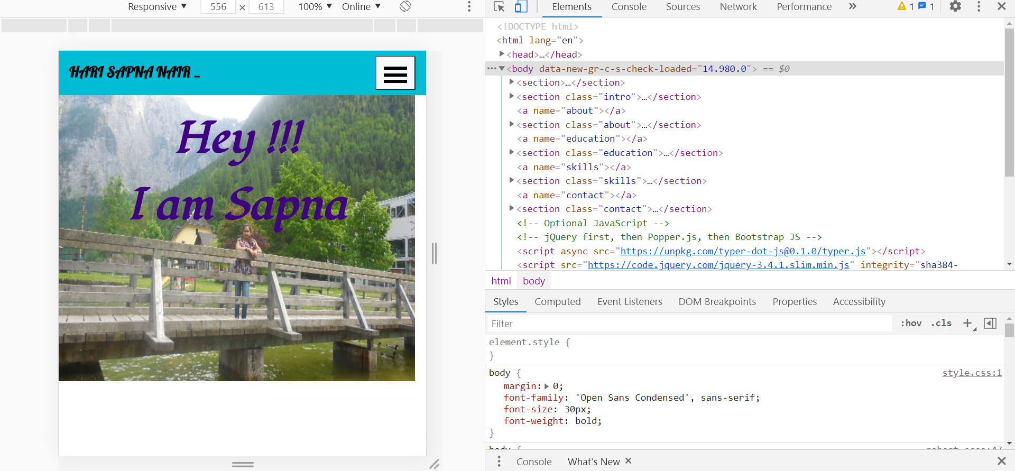Click the rotate device icon
Image resolution: width=1015 pixels, height=471 pixels.
(405, 6)
